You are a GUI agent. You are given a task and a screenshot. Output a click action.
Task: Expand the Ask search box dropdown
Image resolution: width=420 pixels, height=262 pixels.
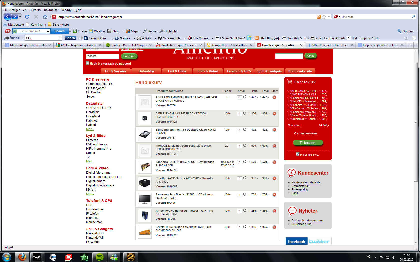pyautogui.click(x=48, y=31)
